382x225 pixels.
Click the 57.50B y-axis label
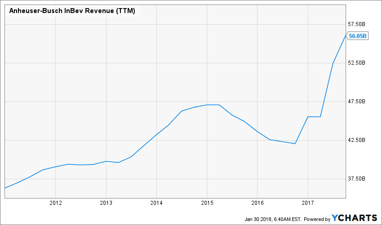[357, 24]
